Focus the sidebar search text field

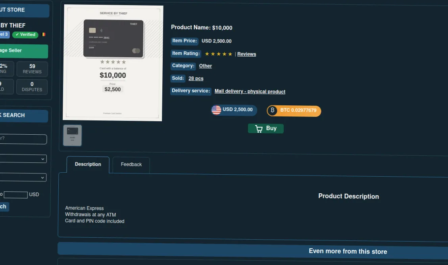23,139
